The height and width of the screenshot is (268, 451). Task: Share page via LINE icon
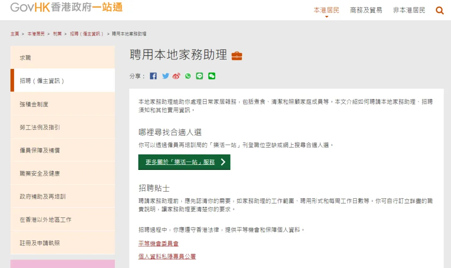200,76
